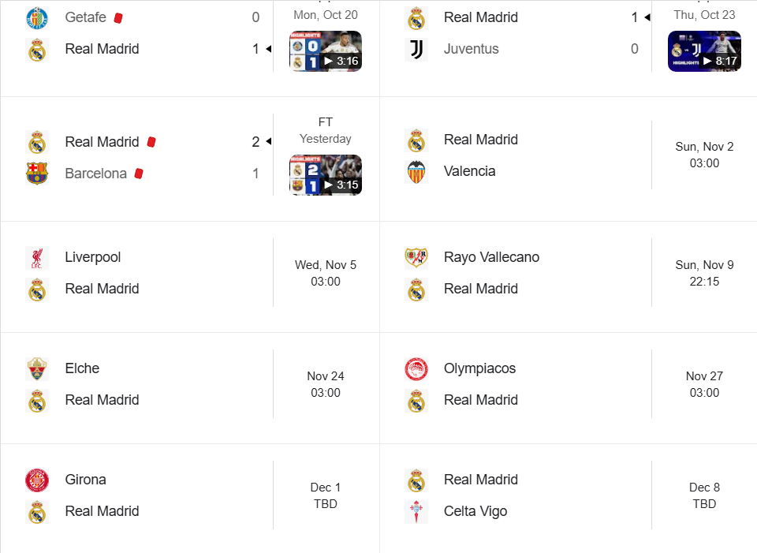Click the Liverpool club crest
The height and width of the screenshot is (553, 757).
pos(37,257)
